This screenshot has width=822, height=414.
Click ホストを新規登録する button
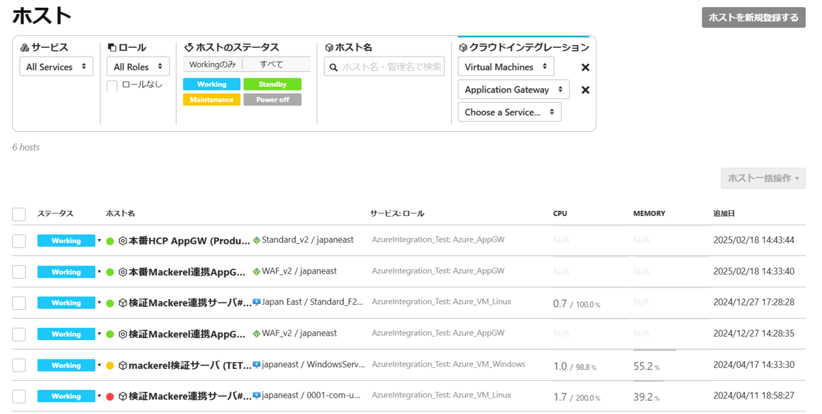[753, 18]
